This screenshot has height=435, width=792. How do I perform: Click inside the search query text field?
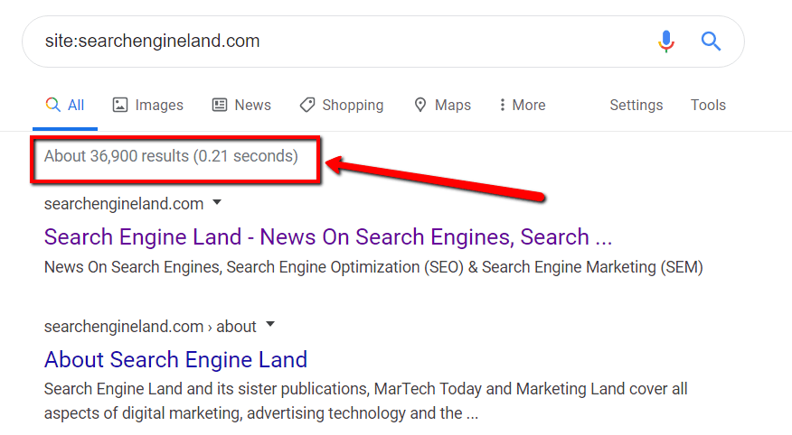click(x=344, y=42)
